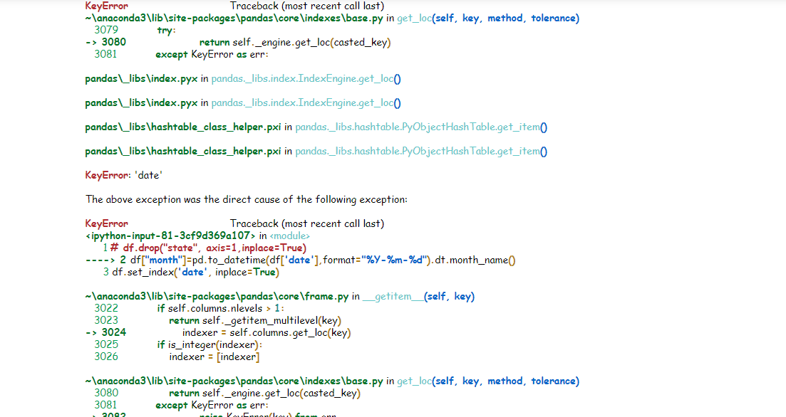
Task: Click line number 3025
Action: pos(106,345)
